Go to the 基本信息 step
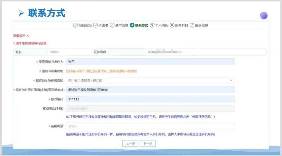 point(122,25)
